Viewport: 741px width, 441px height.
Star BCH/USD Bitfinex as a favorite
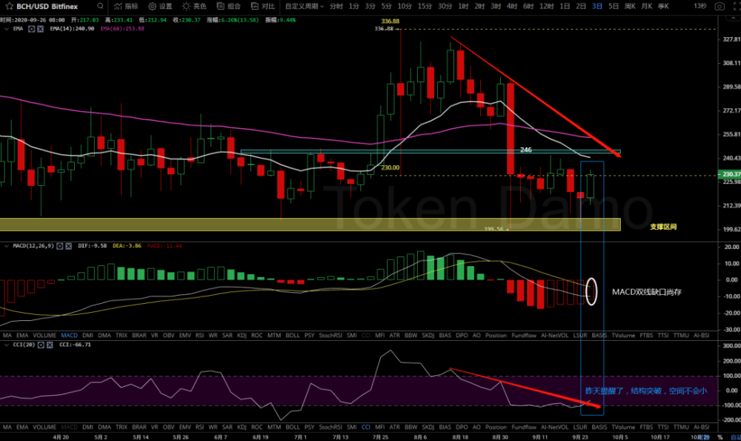point(9,6)
